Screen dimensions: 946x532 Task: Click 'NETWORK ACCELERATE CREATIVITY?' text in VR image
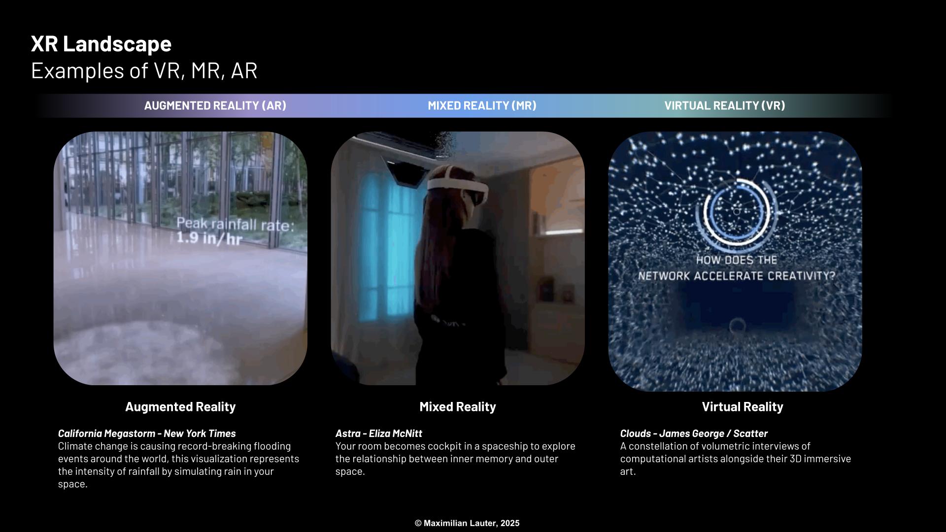737,276
